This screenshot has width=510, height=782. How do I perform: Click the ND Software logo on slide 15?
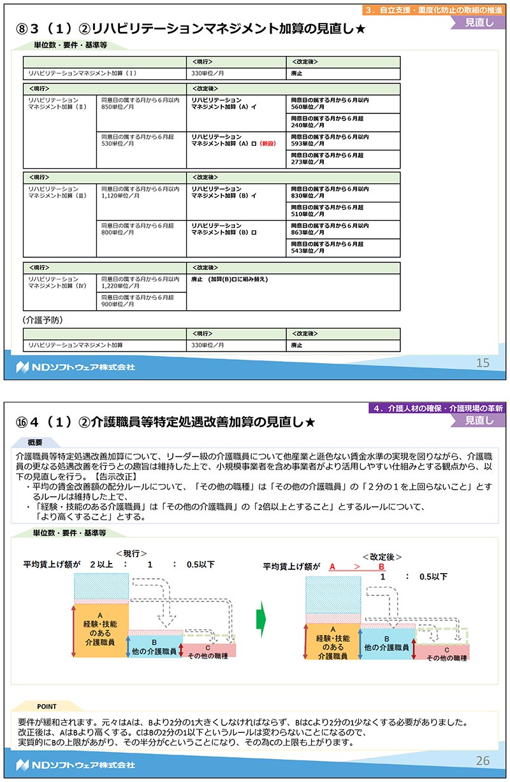(75, 367)
